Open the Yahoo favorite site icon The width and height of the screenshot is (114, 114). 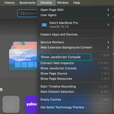click(x=31, y=104)
